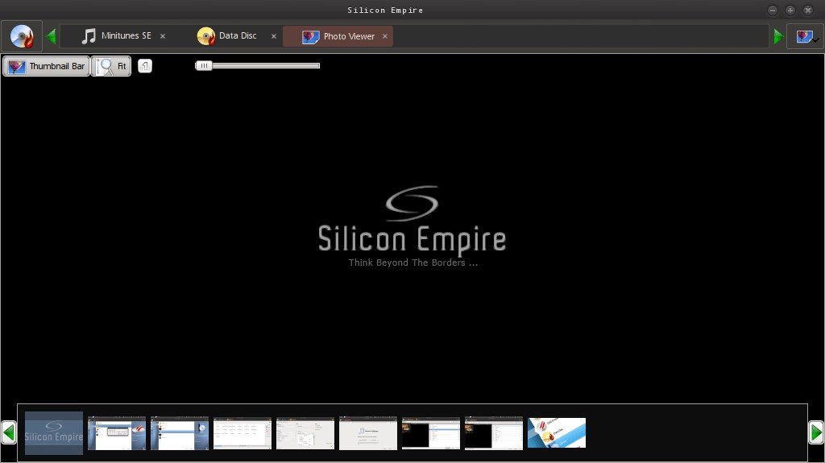
Task: Select the Silicon Empire logo thumbnail
Action: (54, 433)
